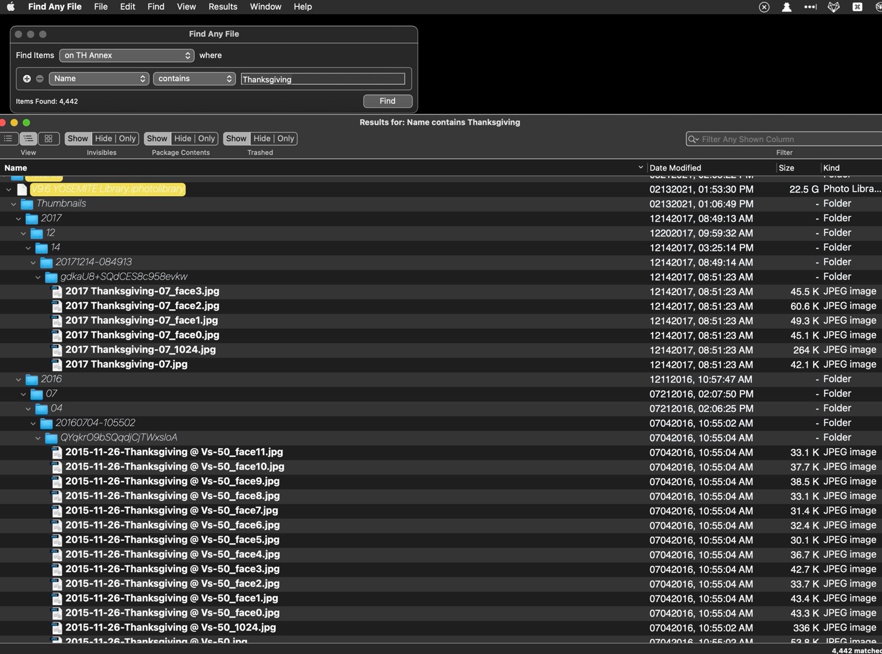Select 2017 Thanksgiving-07.jpg in results
This screenshot has width=882, height=654.
click(x=441, y=364)
